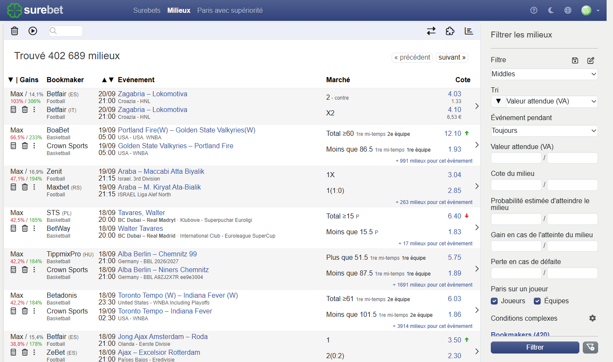613x362 pixels.
Task: Open three-dot menu for Betadonis Toronto Tempo row
Action: [34, 311]
